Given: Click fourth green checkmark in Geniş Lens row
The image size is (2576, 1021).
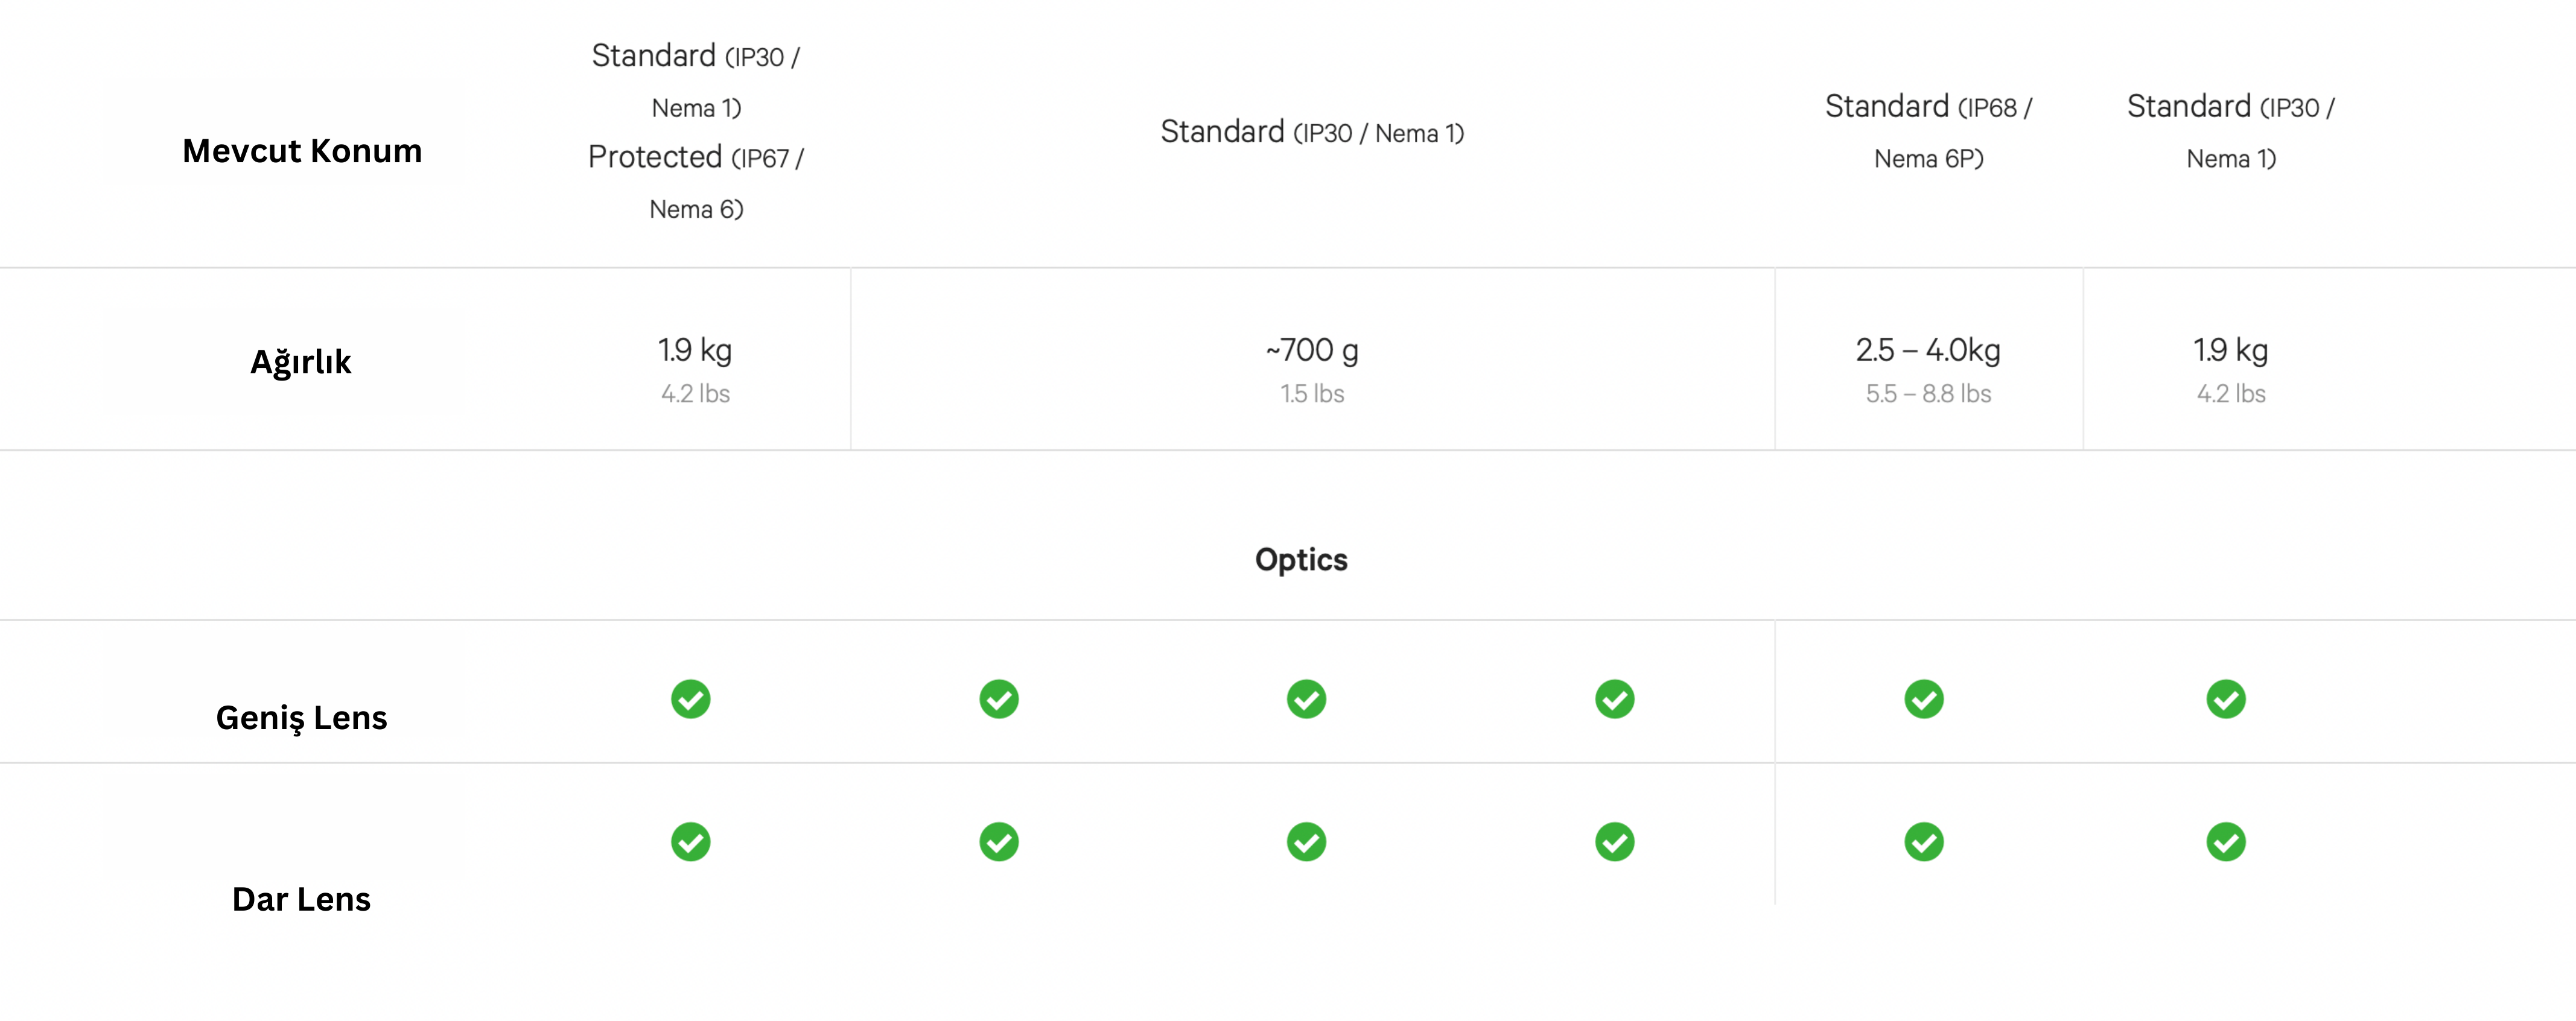Looking at the screenshot, I should pyautogui.click(x=1614, y=700).
